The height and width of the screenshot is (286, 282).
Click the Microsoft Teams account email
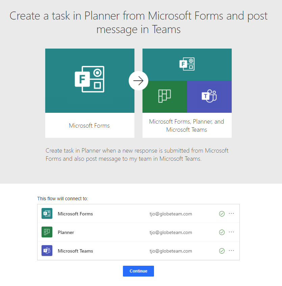(x=171, y=251)
